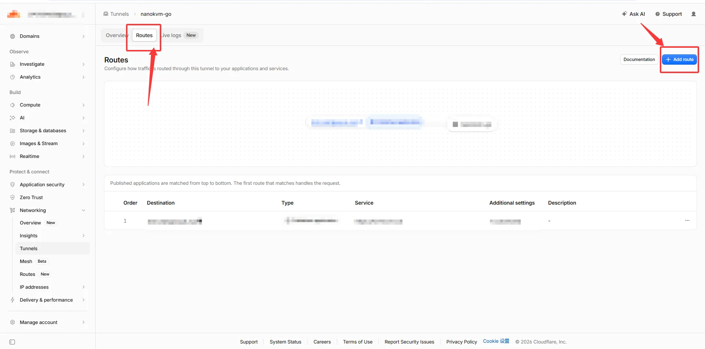Open Networking Overview New item
Viewport: 705px width, 349px height.
pyautogui.click(x=53, y=223)
